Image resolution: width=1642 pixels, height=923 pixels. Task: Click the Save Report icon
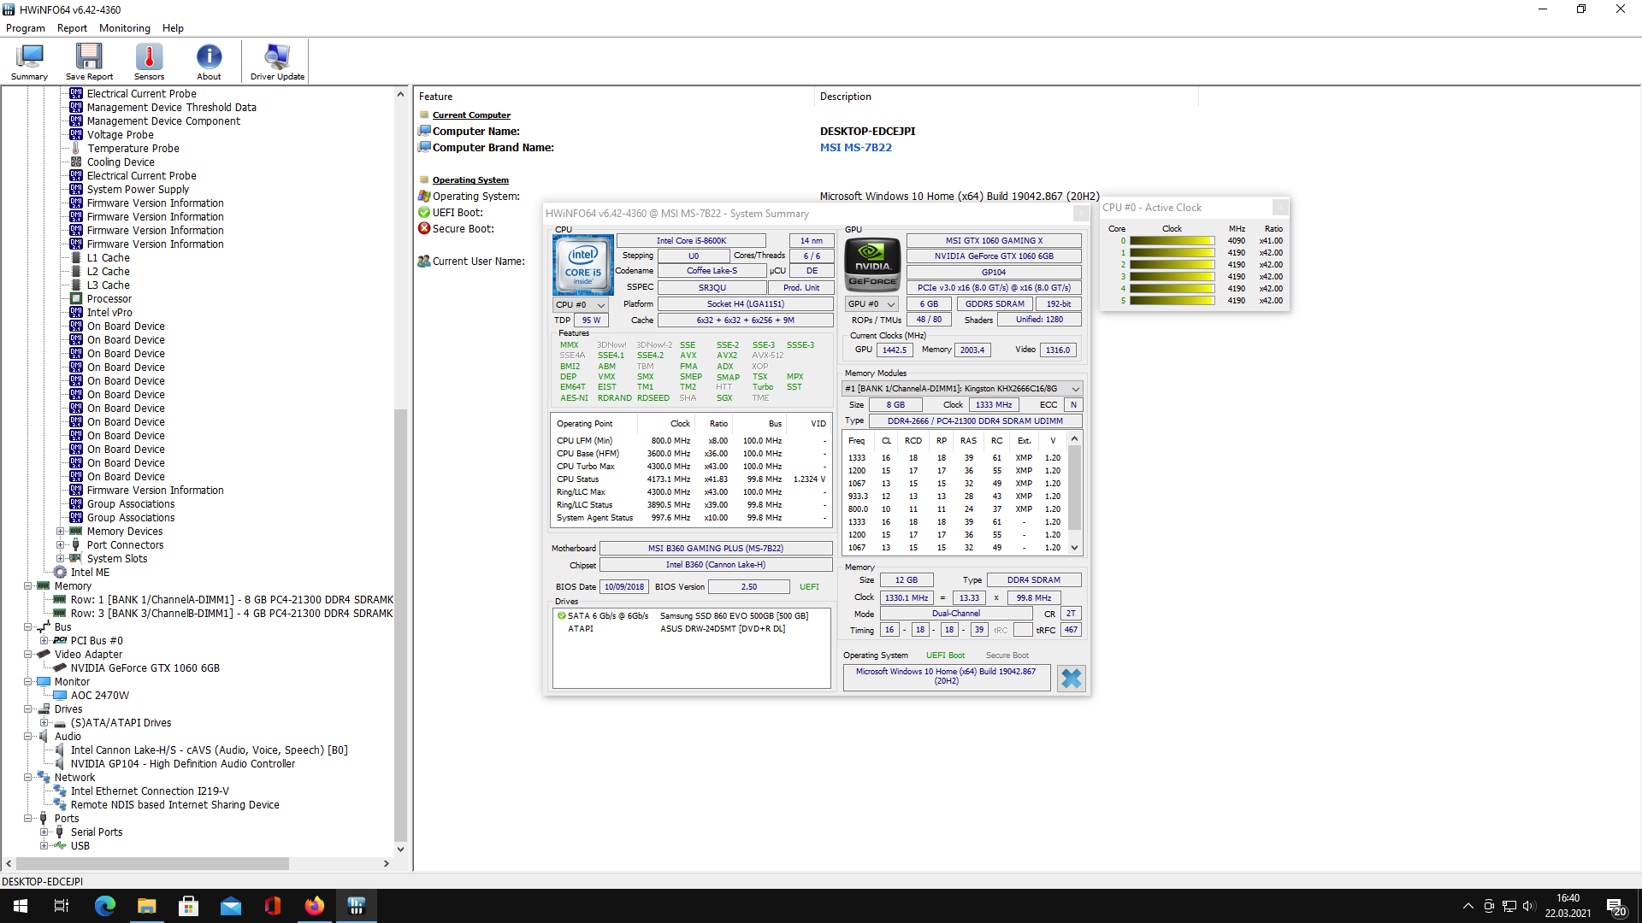point(89,62)
